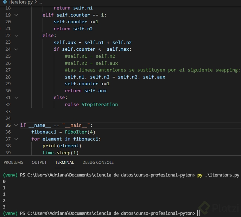Click 'print(element)' on line 38
Screen dimensions: 241x217
[62, 146]
